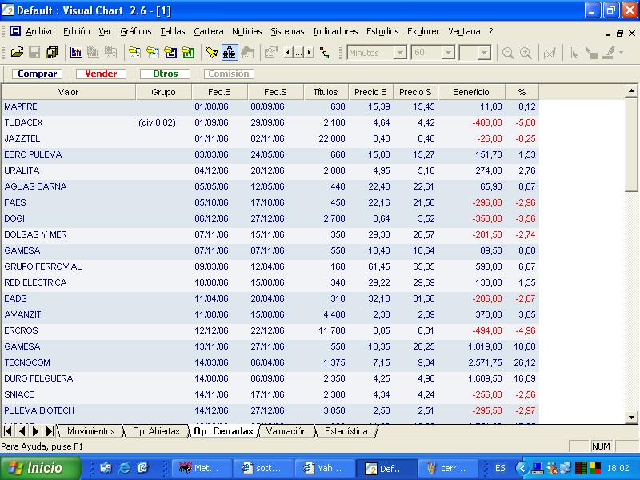
Task: Click TECNOCOM benefit value 2.571,75
Action: [x=485, y=362]
